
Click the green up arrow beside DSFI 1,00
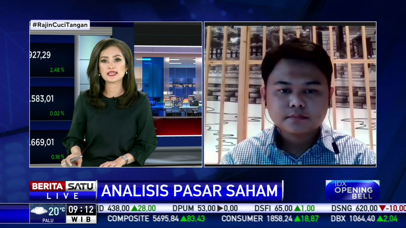297,208
